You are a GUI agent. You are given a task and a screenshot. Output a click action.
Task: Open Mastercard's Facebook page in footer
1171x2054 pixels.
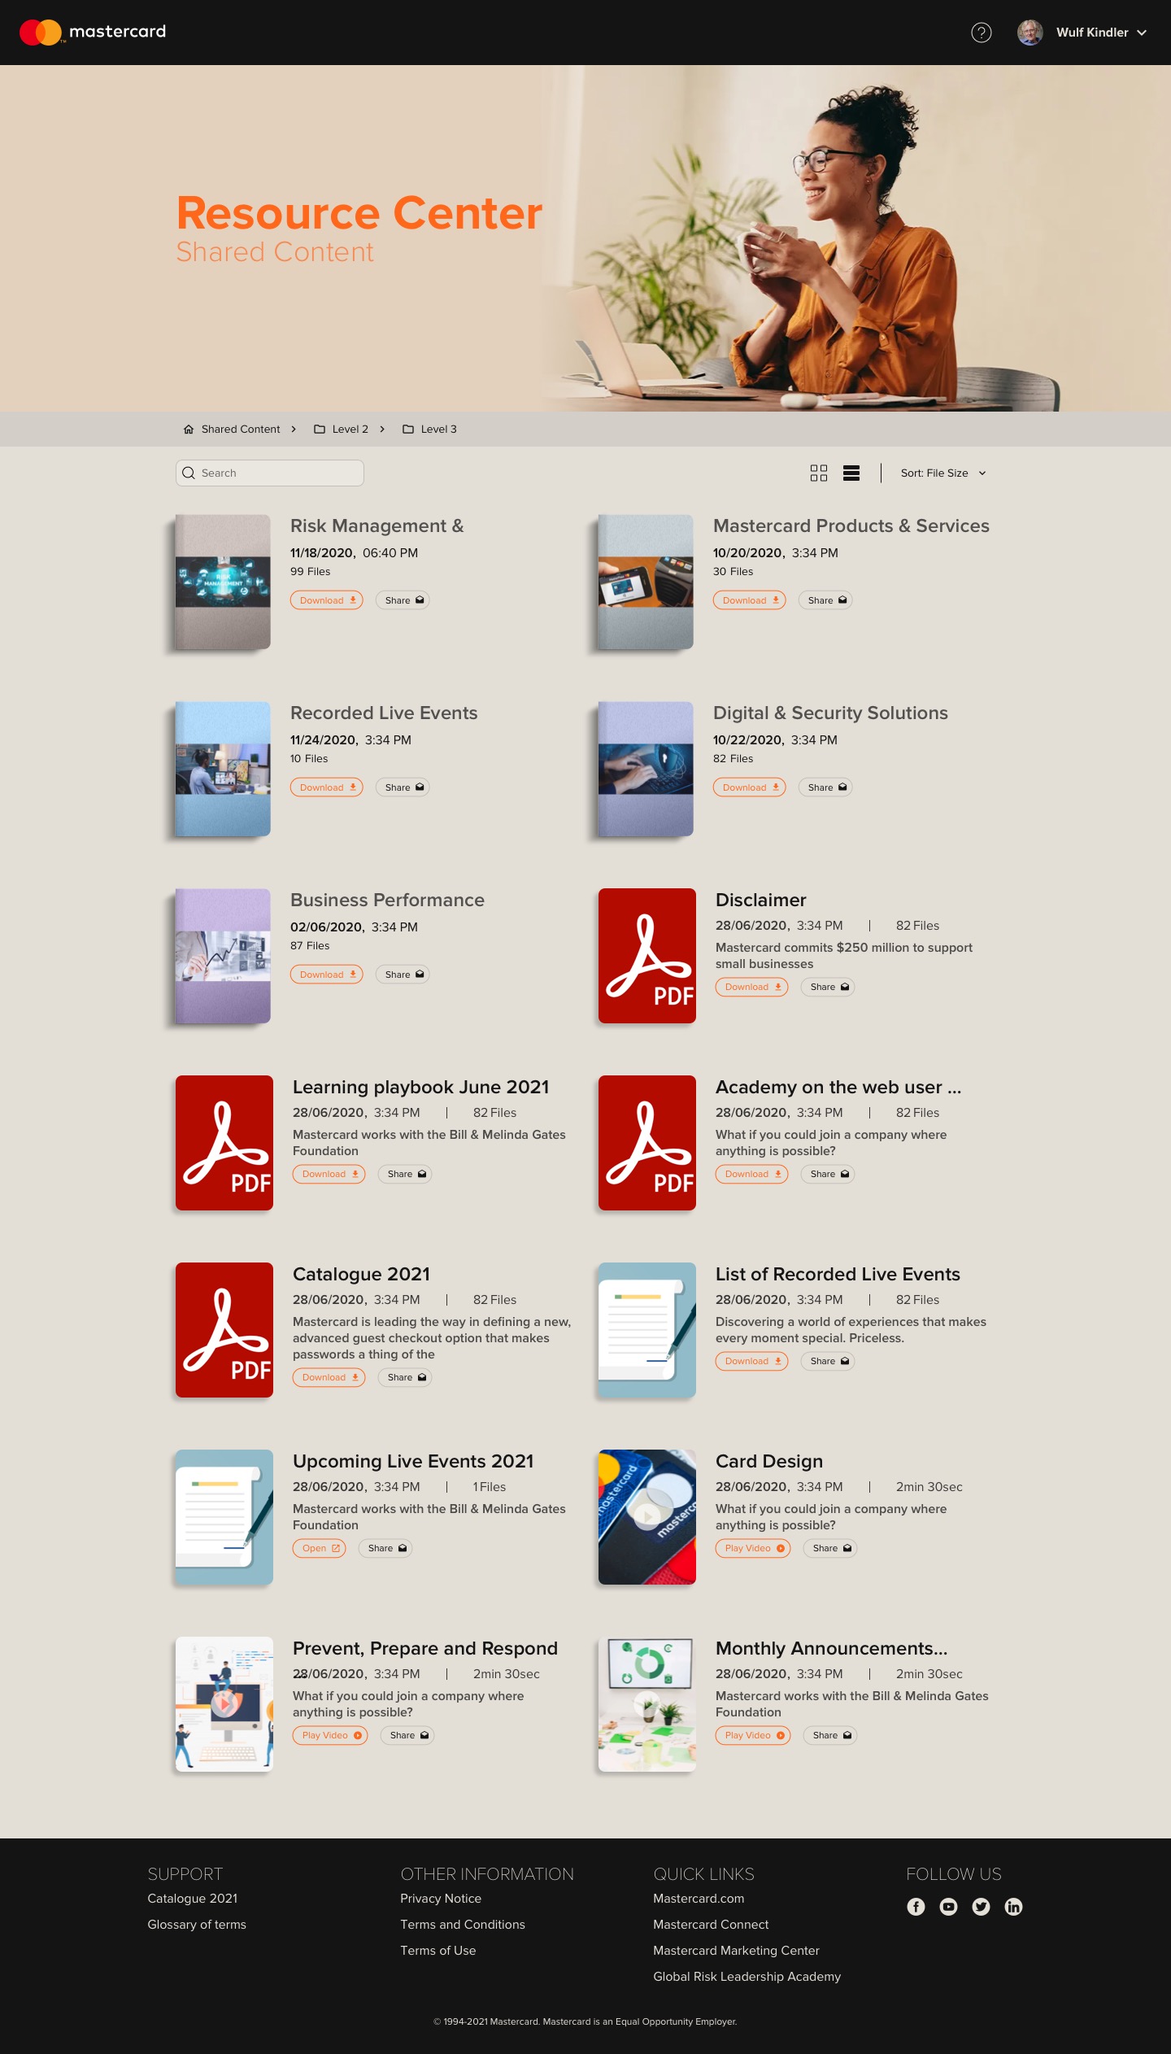tap(916, 1907)
